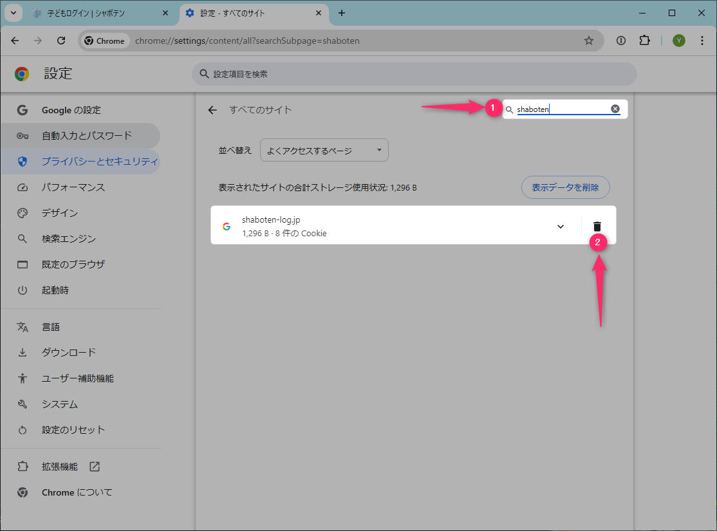The image size is (717, 531).
Task: Expand the shaboten-log.jp site entry
Action: coord(560,227)
